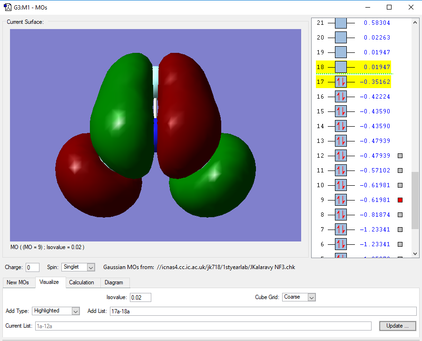The width and height of the screenshot is (422, 341).
Task: Select the unoccupied orbital box for MO 21
Action: point(341,23)
